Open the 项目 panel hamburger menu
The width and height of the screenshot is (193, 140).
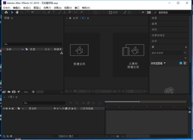[x=12, y=18]
